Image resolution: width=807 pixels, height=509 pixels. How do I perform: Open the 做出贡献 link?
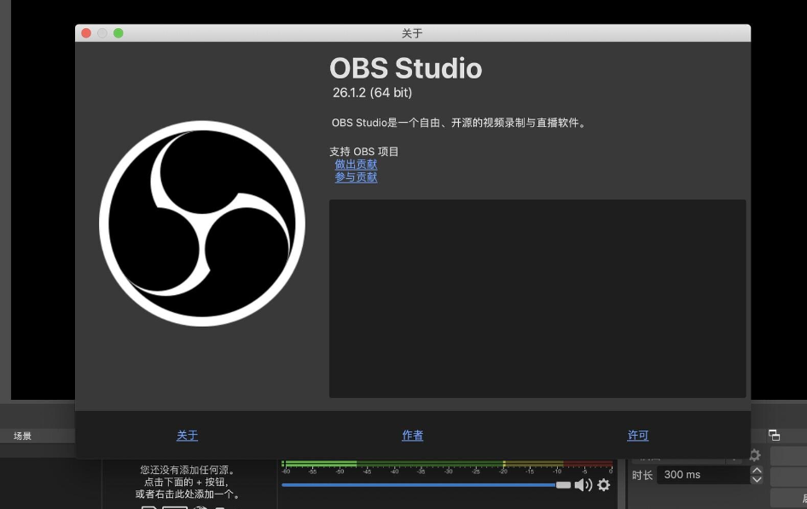click(356, 165)
